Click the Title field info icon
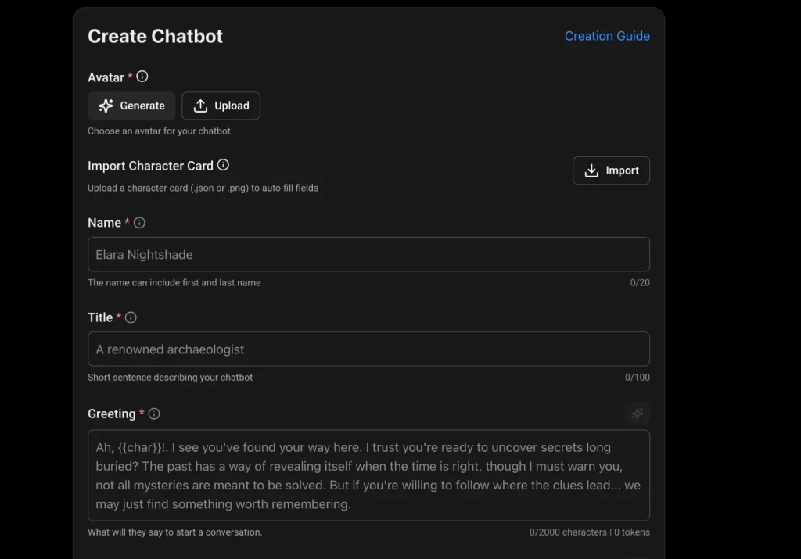The width and height of the screenshot is (801, 559). (x=131, y=317)
